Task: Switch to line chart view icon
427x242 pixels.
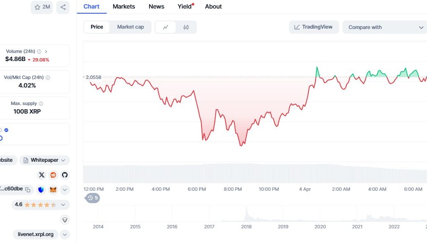Action: point(166,27)
